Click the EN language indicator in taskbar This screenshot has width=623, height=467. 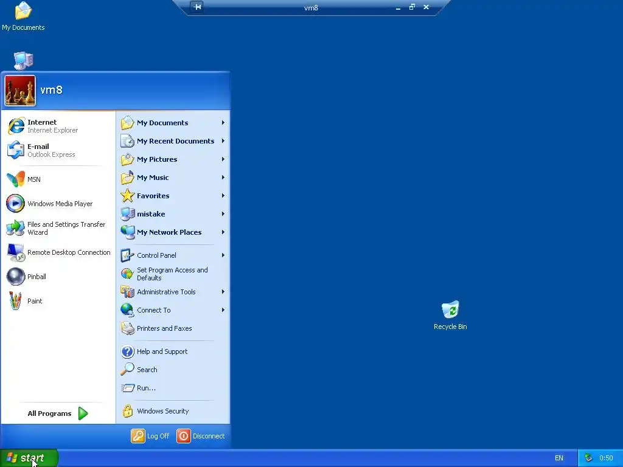[x=559, y=458]
